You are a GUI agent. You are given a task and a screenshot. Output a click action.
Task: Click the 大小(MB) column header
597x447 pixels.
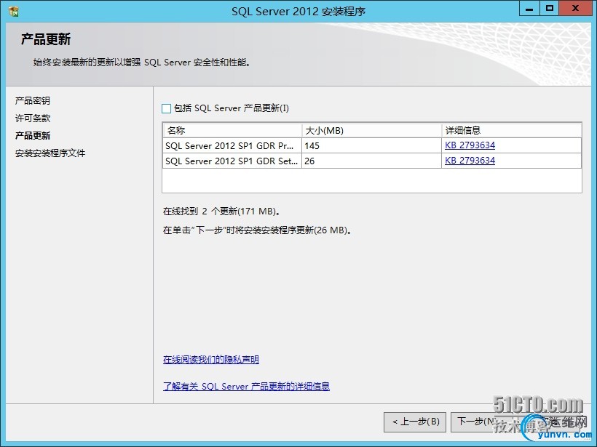click(x=371, y=130)
